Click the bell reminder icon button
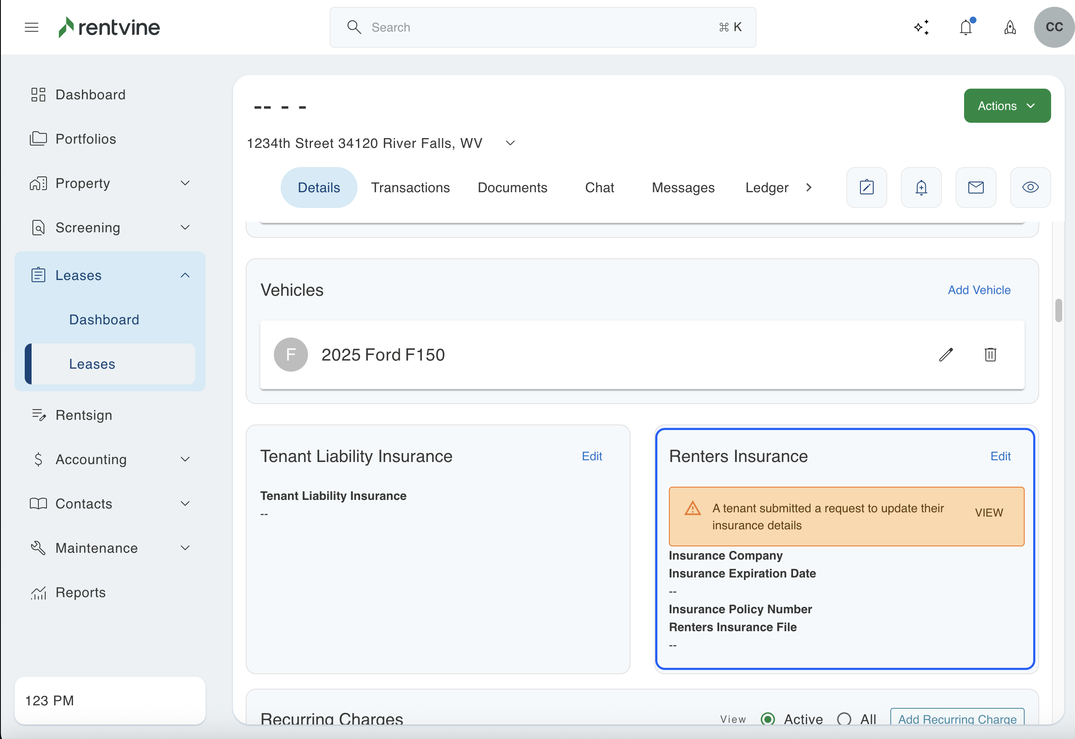The image size is (1075, 739). tap(921, 188)
